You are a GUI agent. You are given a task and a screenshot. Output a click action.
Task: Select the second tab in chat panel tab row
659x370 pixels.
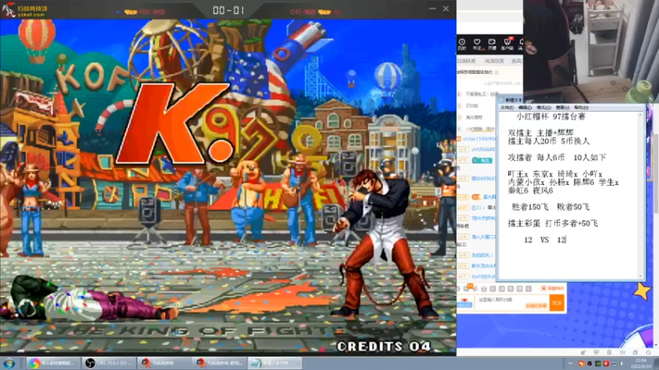(494, 61)
